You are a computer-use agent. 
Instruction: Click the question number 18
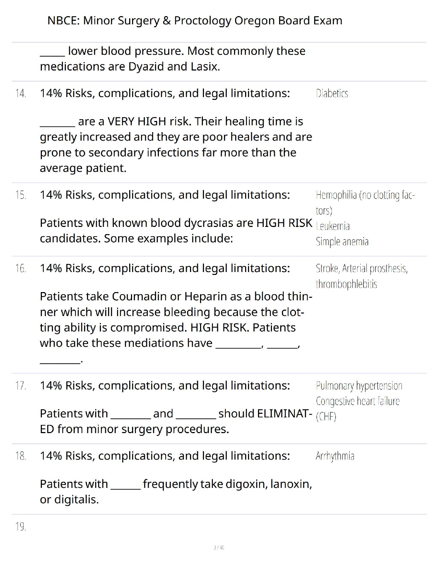[21, 456]
